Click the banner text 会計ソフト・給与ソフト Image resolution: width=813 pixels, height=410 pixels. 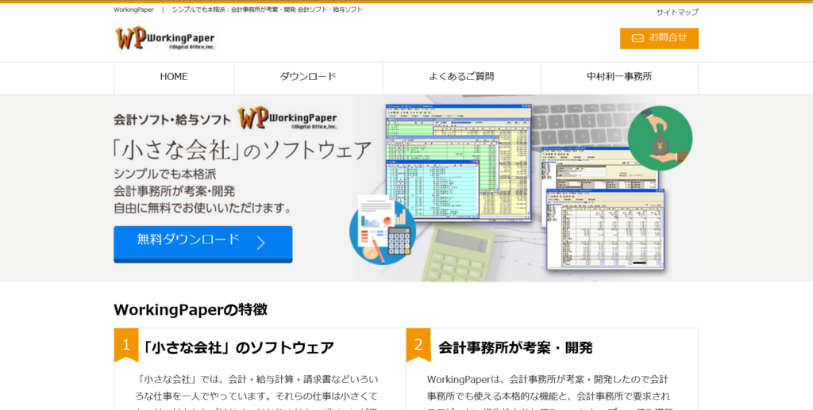click(172, 120)
